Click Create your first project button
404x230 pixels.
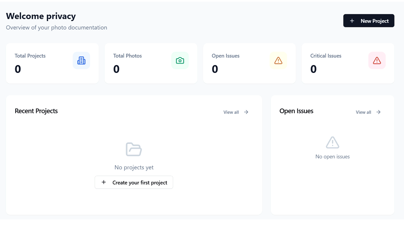point(134,182)
